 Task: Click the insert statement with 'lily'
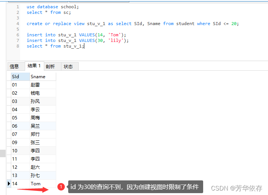[78, 40]
